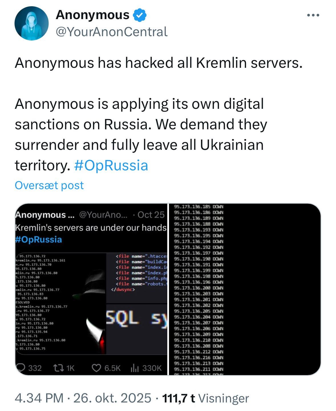The width and height of the screenshot is (336, 411).
Task: Click the heart like icon in quoted post
Action: point(96,368)
